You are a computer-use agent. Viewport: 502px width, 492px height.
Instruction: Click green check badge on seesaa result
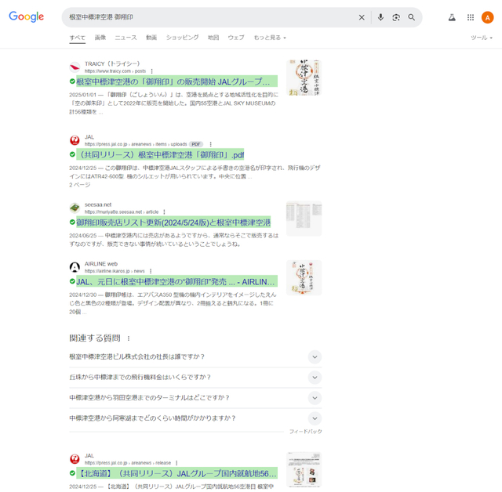pos(72,222)
